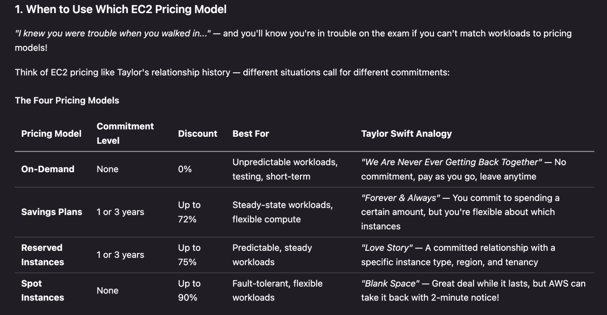Select the 'Best For' column header
The width and height of the screenshot is (607, 315).
[250, 134]
